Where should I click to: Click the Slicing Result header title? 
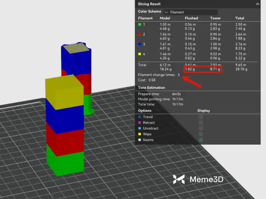(149, 4)
